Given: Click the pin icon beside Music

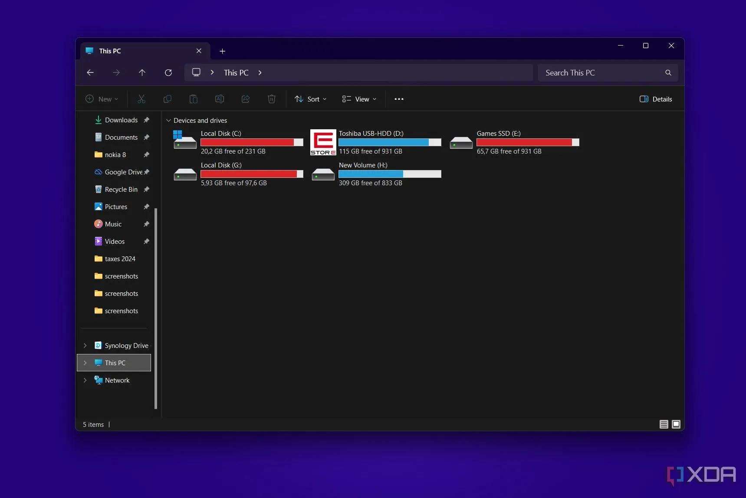Looking at the screenshot, I should tap(147, 224).
